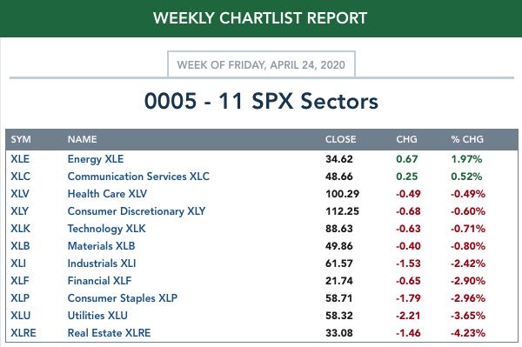
Task: Open Health Care XLV chart
Action: (107, 194)
